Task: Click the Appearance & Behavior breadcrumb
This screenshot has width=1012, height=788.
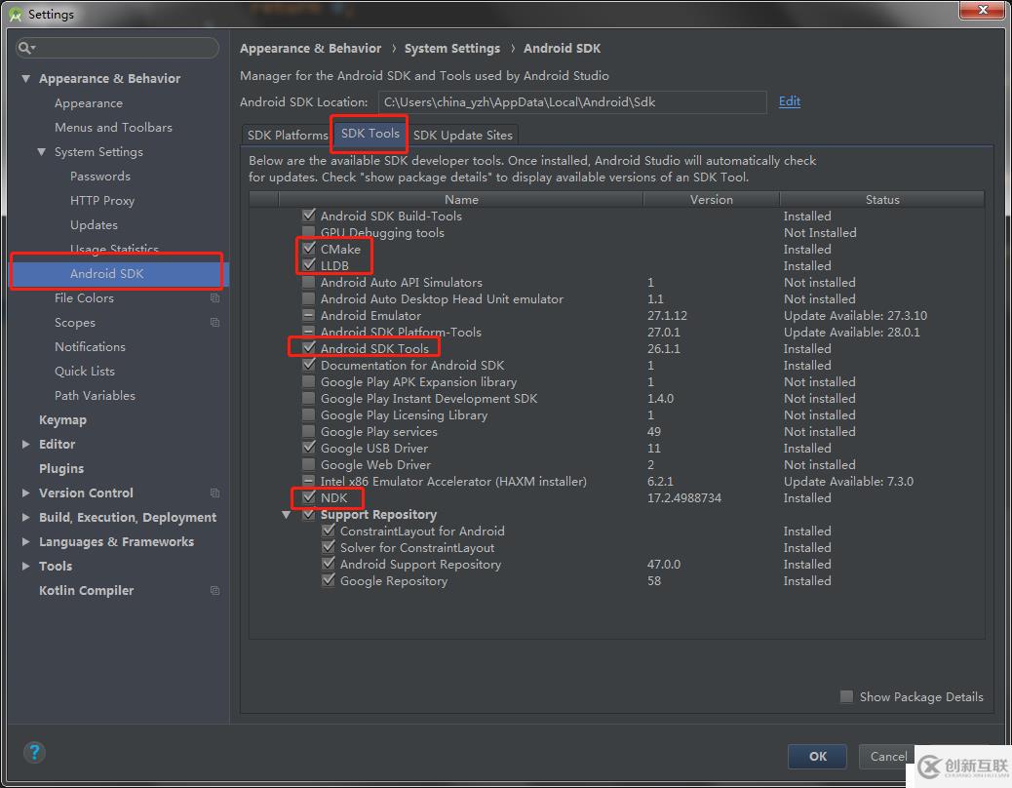Action: 310,49
